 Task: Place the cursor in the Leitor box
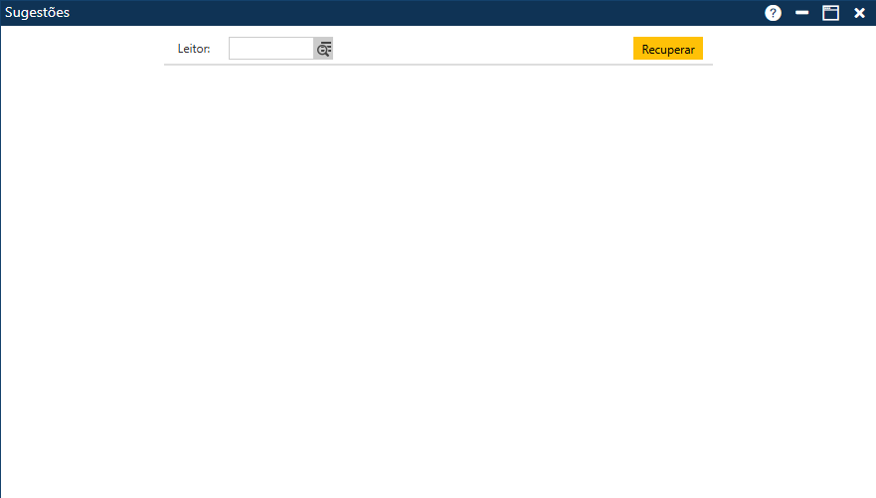(x=270, y=49)
